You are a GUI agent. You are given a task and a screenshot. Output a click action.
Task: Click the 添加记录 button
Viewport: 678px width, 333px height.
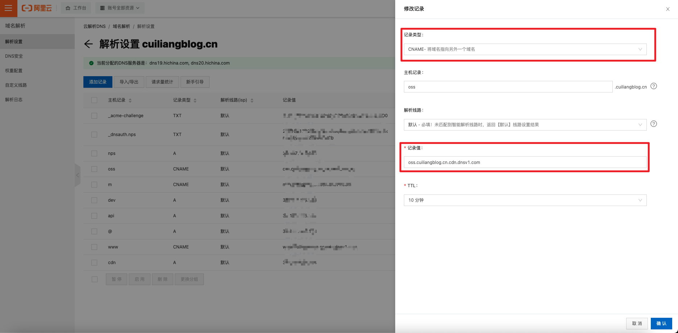[x=98, y=82]
